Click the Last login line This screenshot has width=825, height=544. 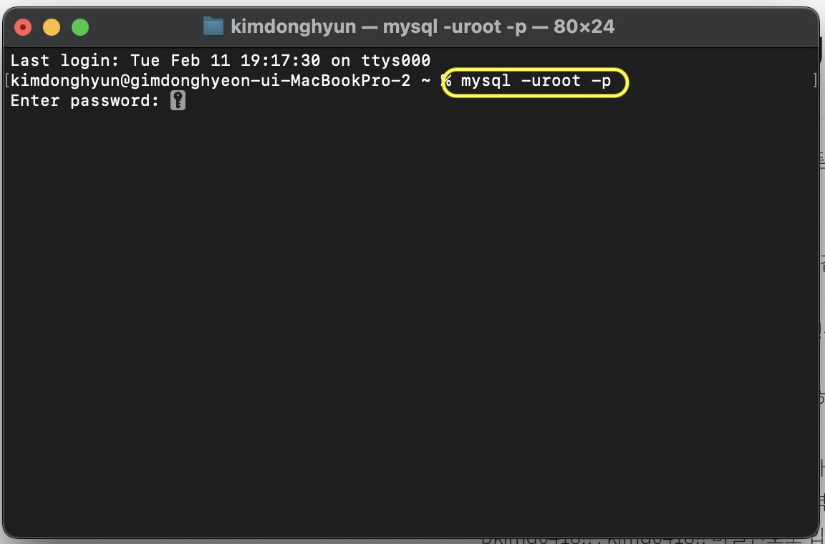pyautogui.click(x=221, y=61)
